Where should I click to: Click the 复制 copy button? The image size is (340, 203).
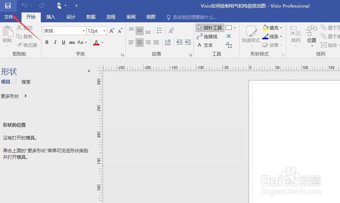25,36
